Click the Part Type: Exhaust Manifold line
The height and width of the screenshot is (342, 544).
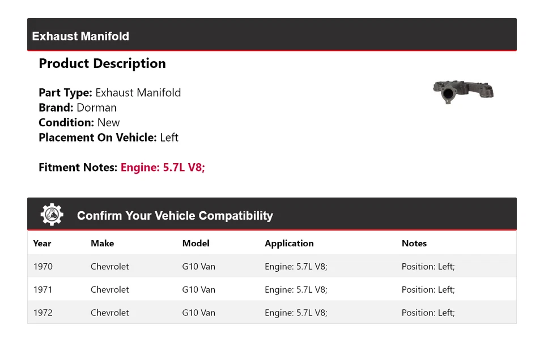point(110,93)
